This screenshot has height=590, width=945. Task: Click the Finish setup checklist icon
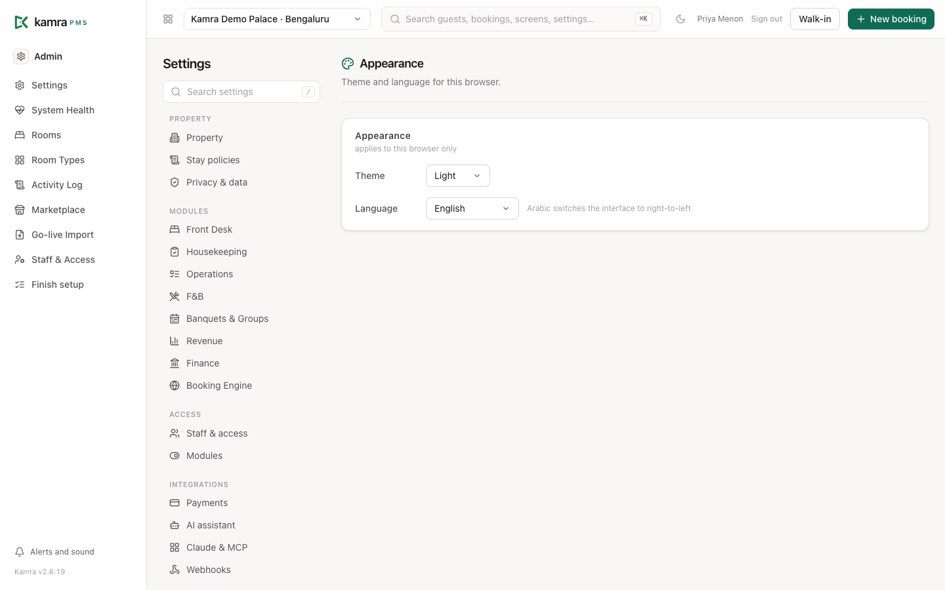[x=20, y=285]
